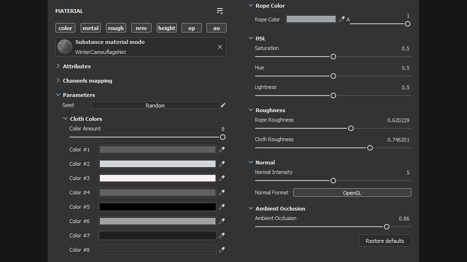Use the eyedropper beside Color #5

click(222, 207)
